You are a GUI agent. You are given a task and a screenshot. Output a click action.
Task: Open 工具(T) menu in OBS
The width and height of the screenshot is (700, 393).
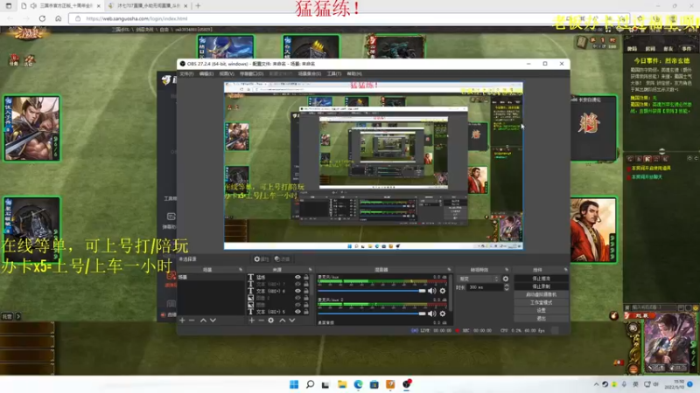pos(334,73)
